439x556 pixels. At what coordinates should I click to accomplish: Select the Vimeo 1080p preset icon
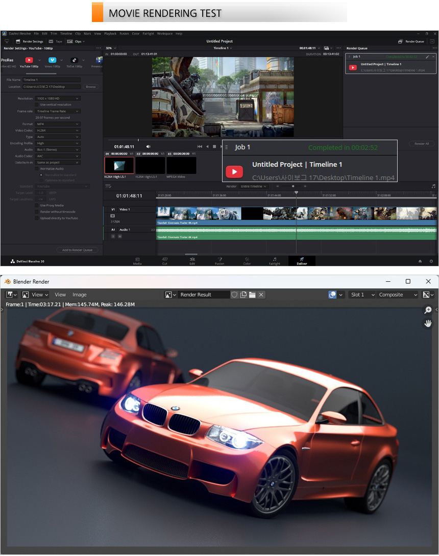tap(52, 60)
